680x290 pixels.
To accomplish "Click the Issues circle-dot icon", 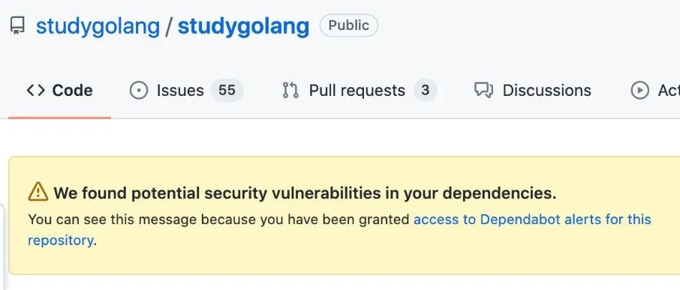I will tap(139, 91).
